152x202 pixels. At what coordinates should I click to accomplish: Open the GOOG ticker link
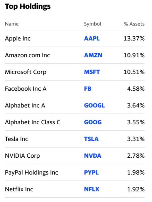click(93, 122)
